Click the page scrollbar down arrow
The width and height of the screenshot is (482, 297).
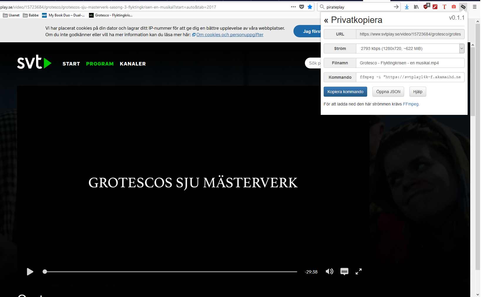pyautogui.click(x=478, y=294)
